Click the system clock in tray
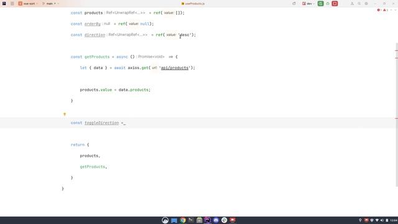Viewport: 398px width, 224px height. pos(394,220)
